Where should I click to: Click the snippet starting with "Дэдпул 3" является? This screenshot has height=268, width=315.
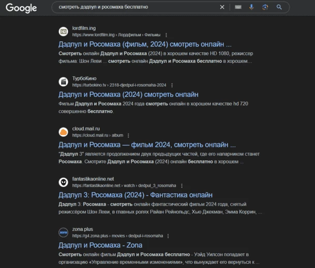(159, 158)
